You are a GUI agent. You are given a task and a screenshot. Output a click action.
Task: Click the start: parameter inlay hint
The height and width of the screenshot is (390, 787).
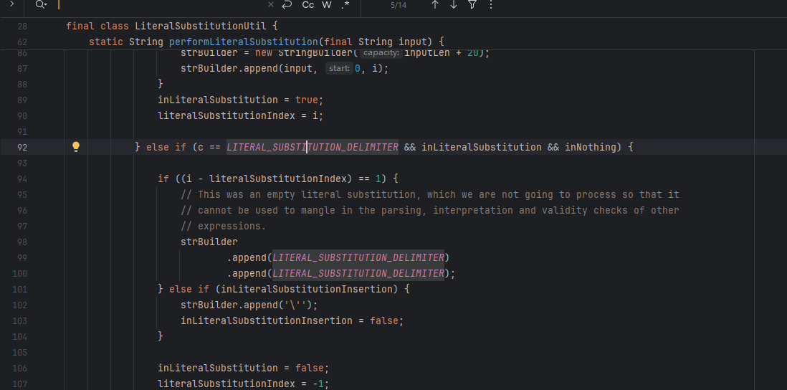(x=338, y=68)
